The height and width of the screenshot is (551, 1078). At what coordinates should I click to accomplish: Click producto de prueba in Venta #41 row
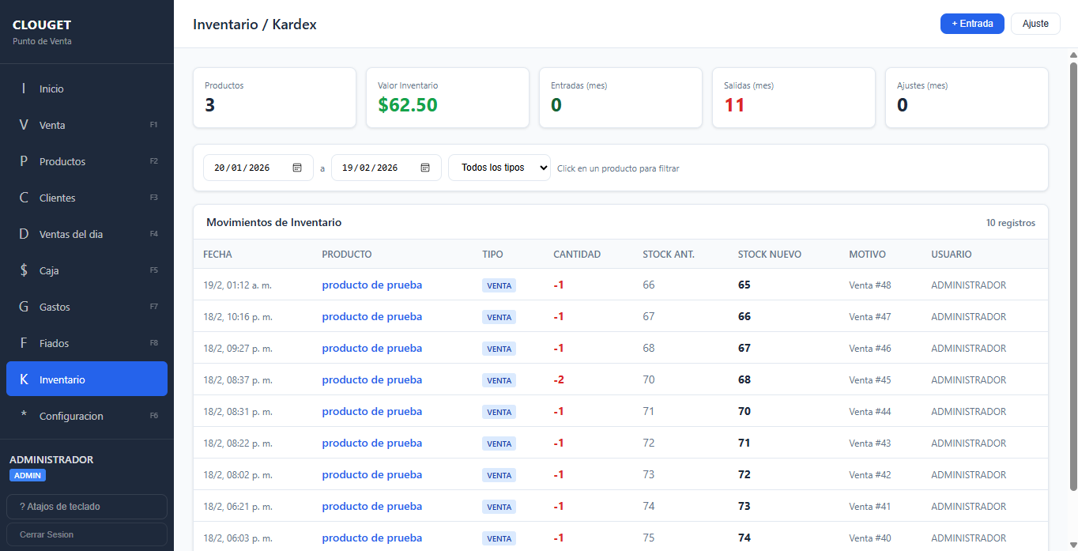(371, 506)
